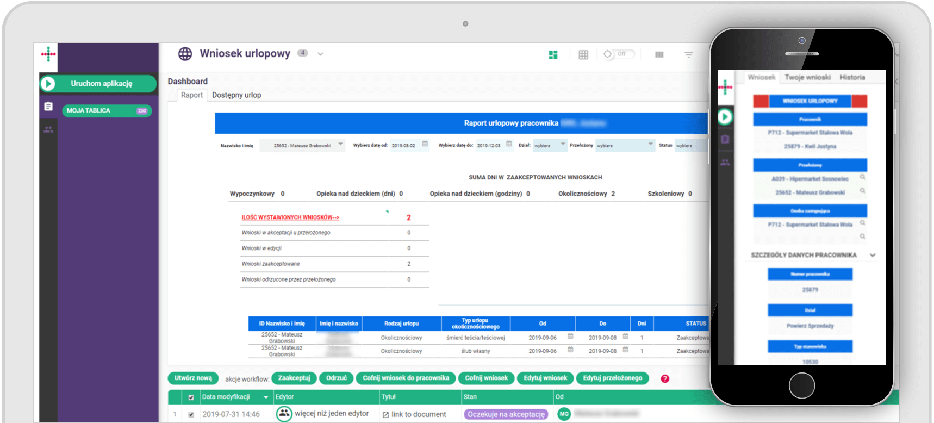Image resolution: width=934 pixels, height=423 pixels.
Task: Switch to the green dashboard view icon
Action: 553,55
